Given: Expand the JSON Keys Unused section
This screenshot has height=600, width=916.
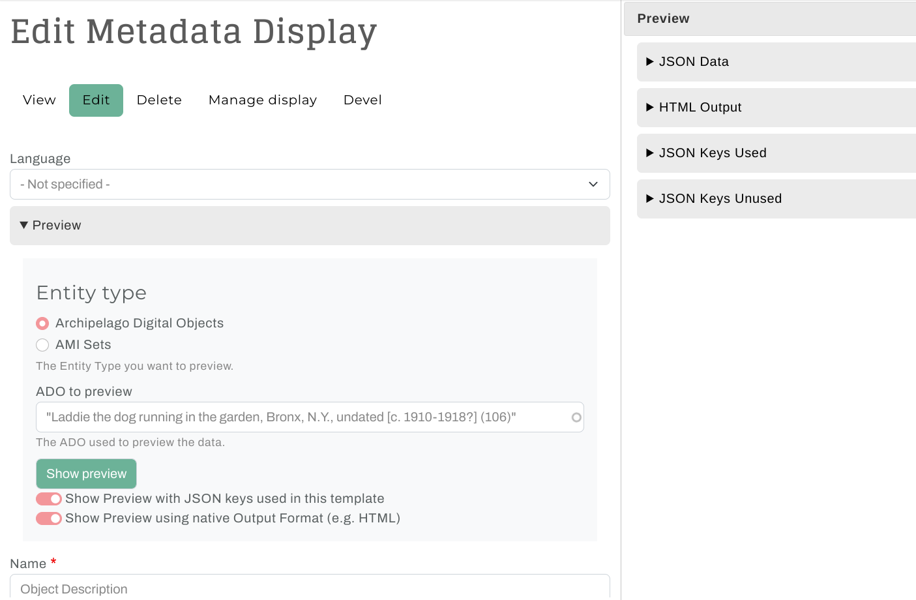Looking at the screenshot, I should [x=720, y=199].
